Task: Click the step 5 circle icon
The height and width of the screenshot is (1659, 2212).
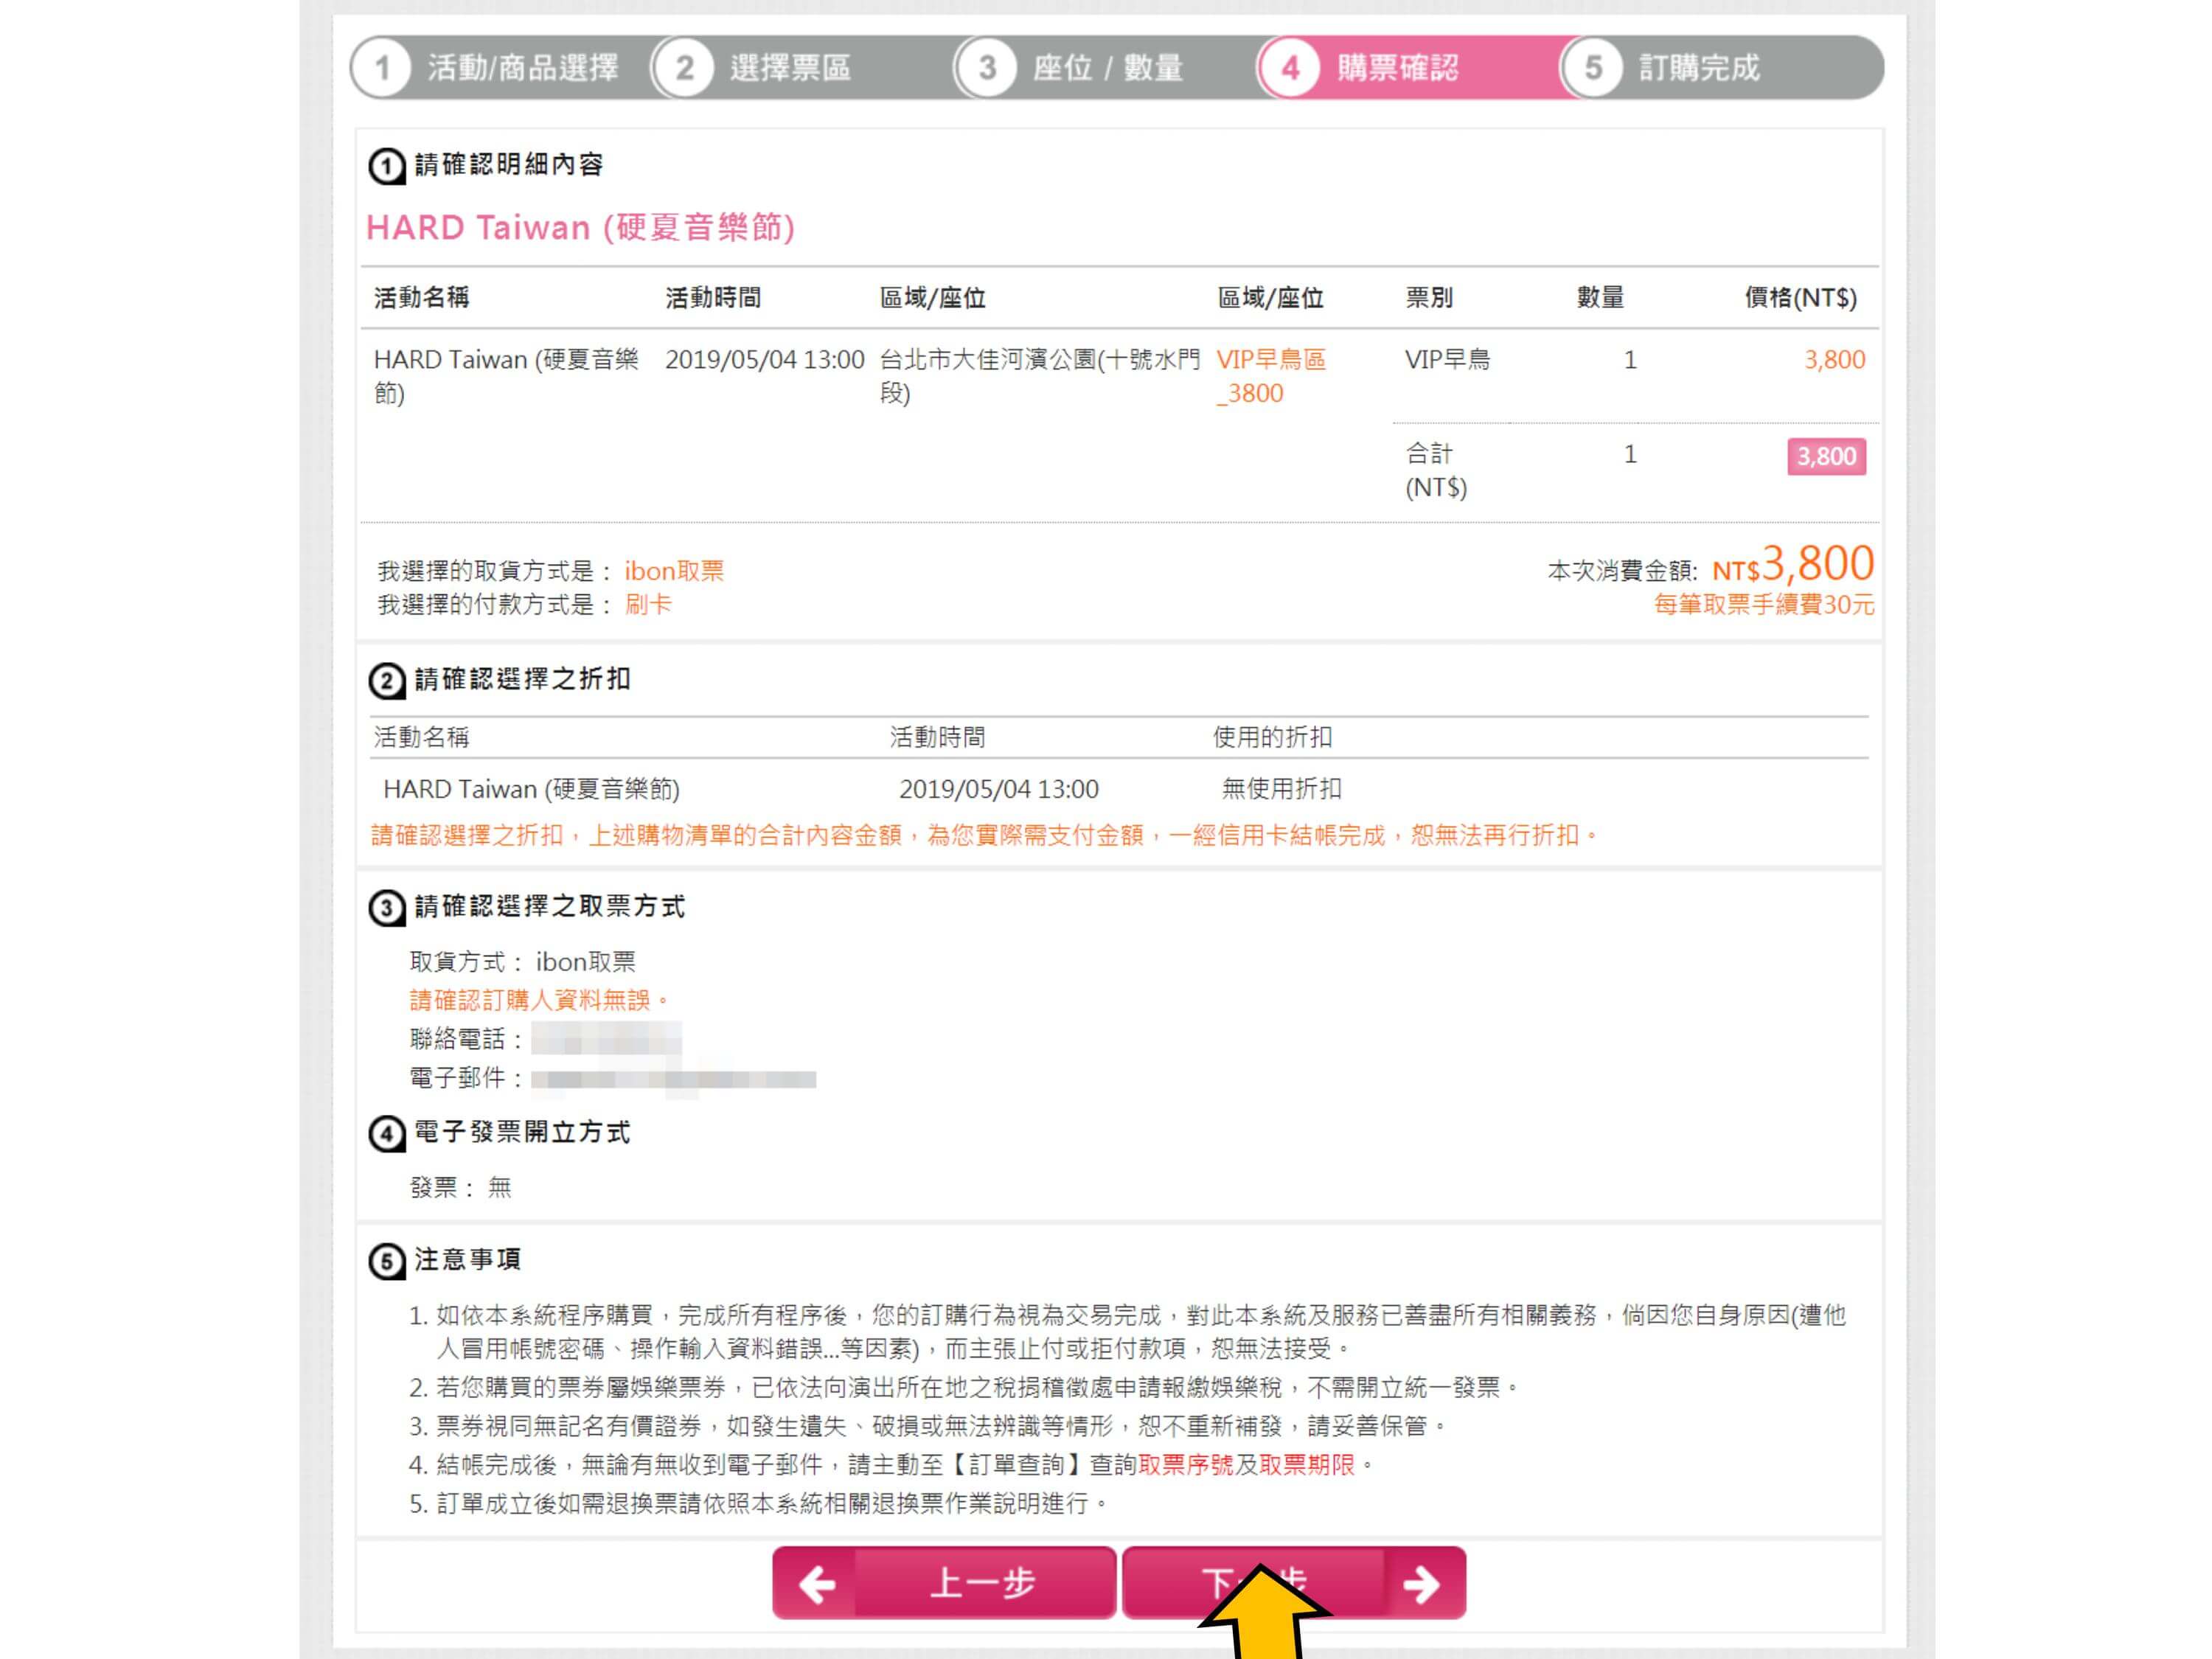Action: tap(1593, 68)
